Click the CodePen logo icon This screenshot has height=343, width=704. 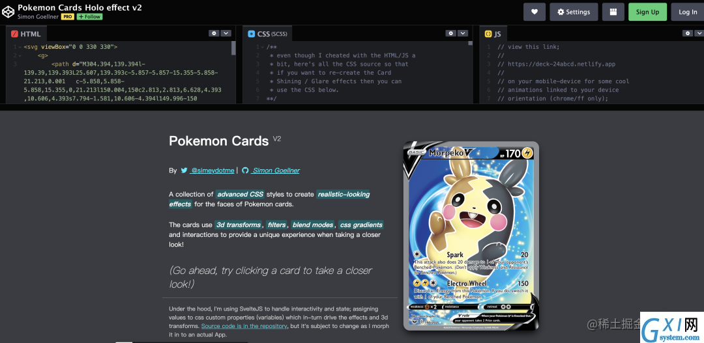(8, 12)
